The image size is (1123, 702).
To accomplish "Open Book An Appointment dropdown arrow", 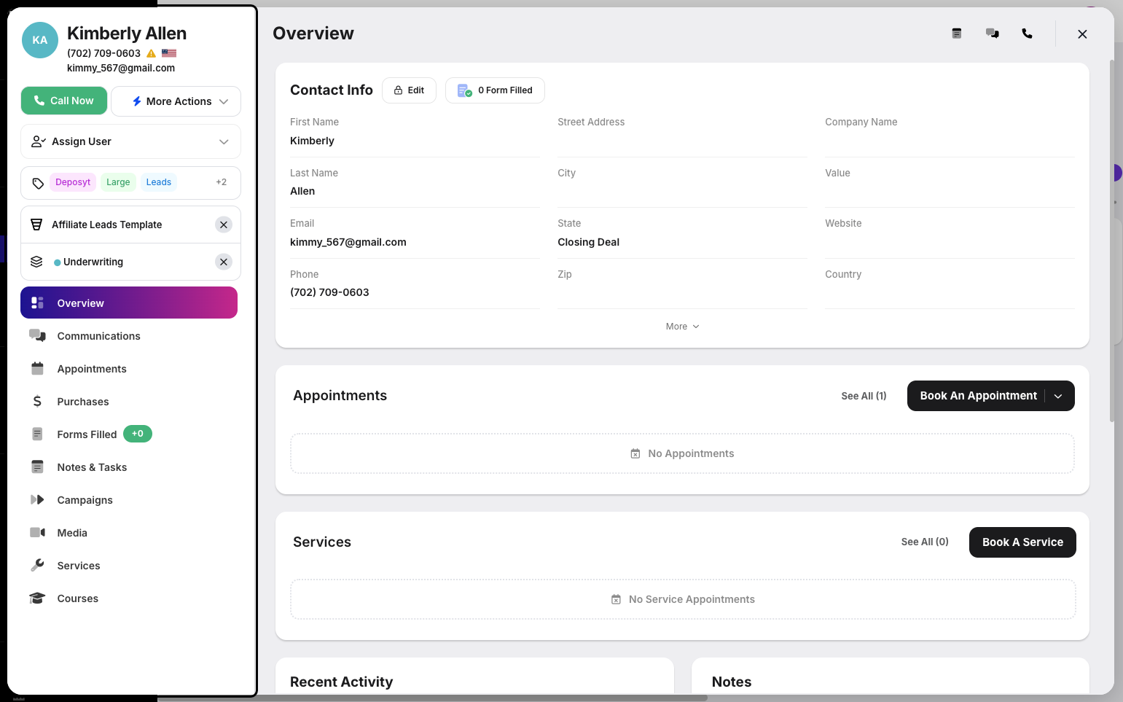I will [1058, 396].
